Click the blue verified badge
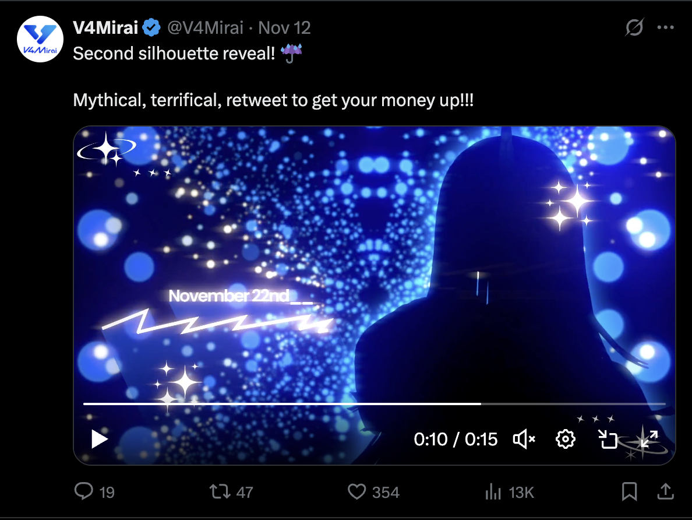Screen dimensions: 692x520 coord(152,27)
